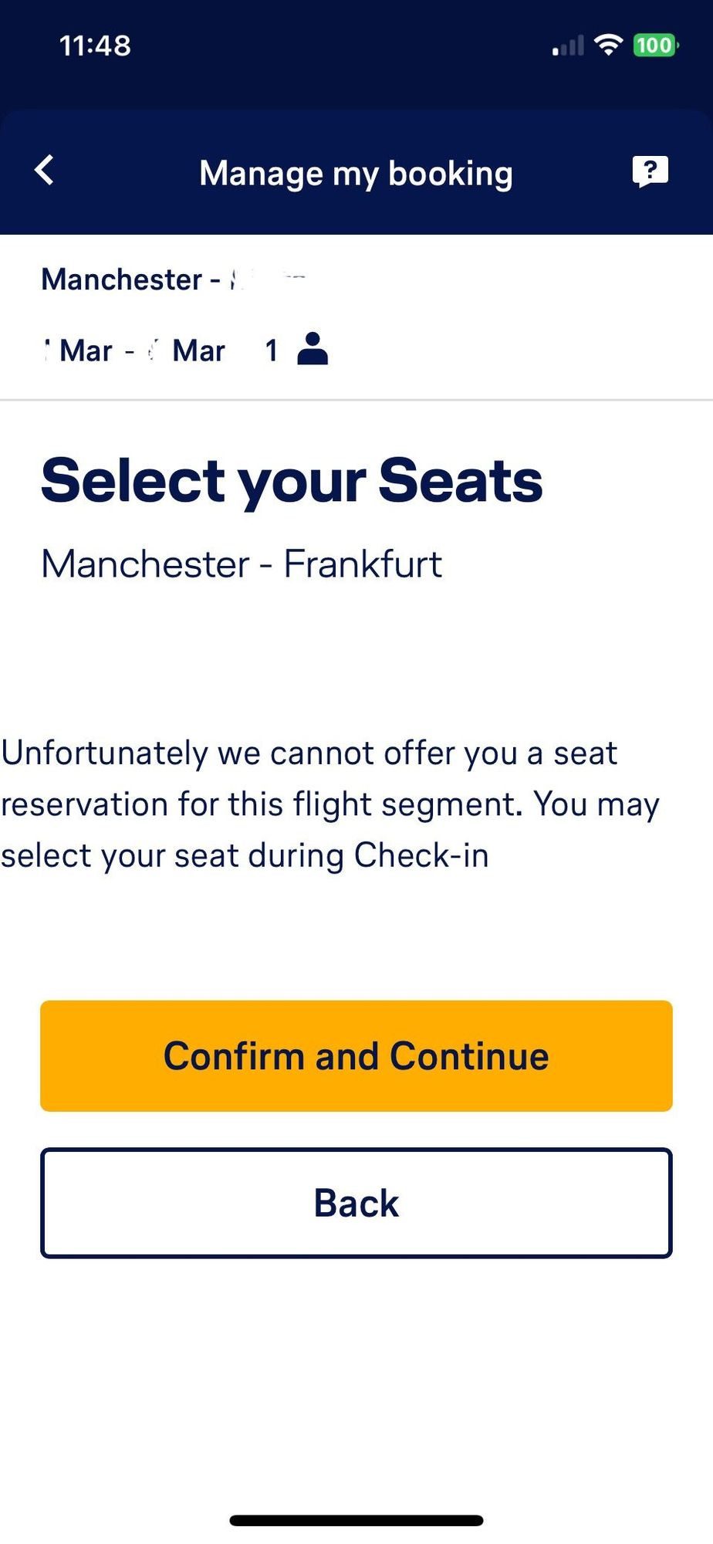Tap the Wi-Fi status icon
The width and height of the screenshot is (713, 1544).
(609, 46)
